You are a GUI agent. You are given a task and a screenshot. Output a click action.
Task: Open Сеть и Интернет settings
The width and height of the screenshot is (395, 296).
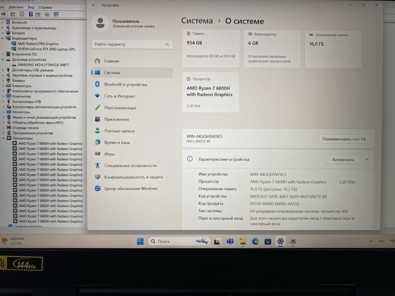132,96
